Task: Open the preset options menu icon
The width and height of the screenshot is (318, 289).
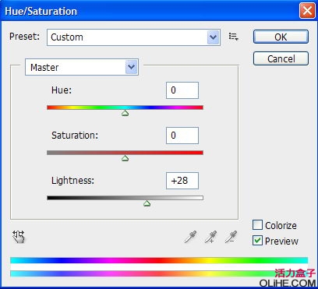Action: tap(233, 37)
